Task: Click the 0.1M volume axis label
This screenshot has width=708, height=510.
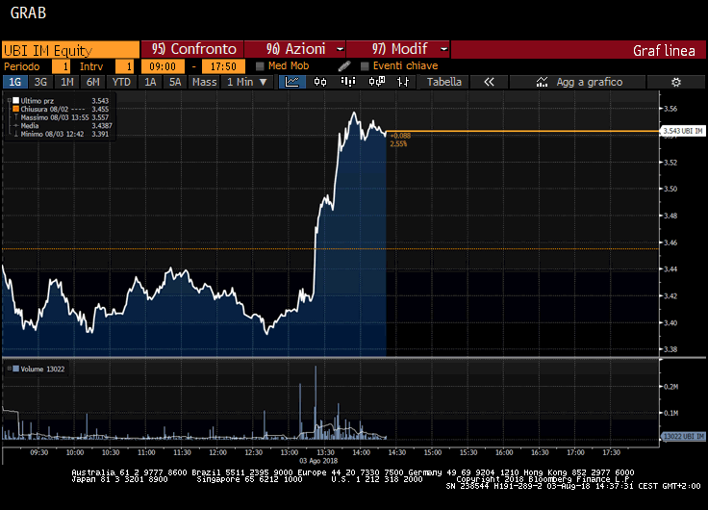Action: click(671, 413)
